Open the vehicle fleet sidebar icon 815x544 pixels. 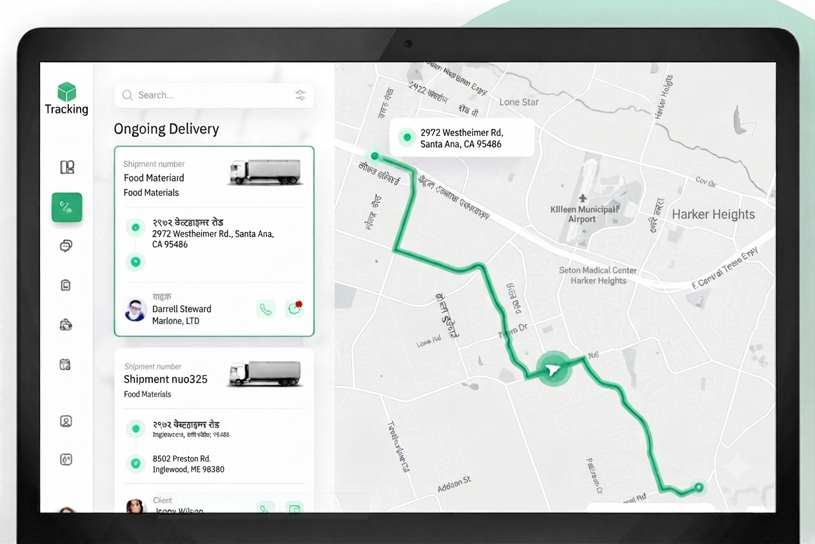point(66,324)
